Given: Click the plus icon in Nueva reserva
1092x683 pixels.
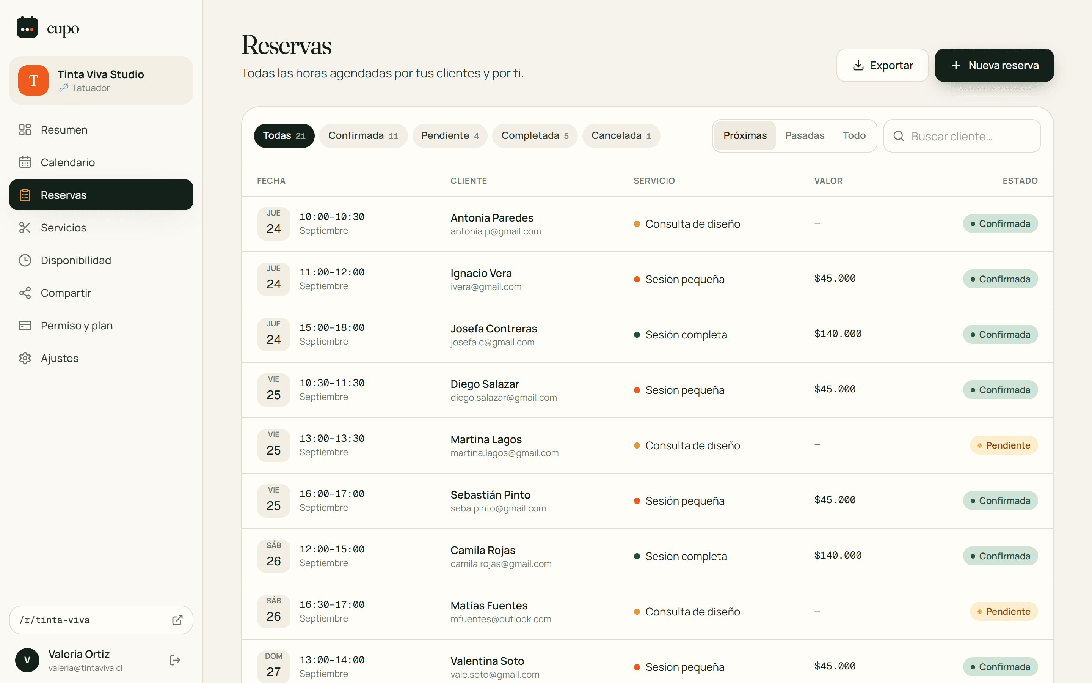Looking at the screenshot, I should click(956, 66).
